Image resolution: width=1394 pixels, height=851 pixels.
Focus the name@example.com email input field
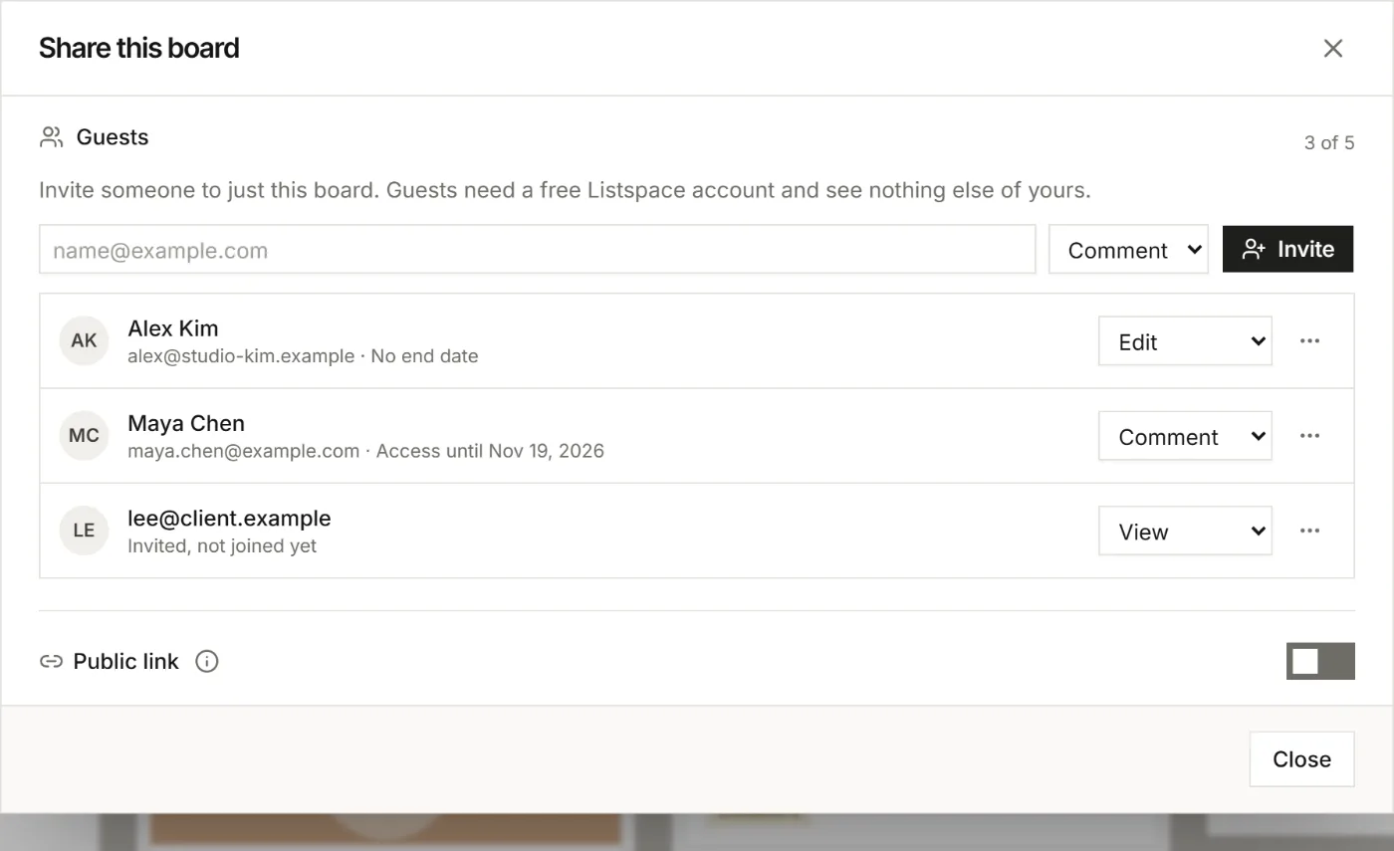tap(538, 249)
